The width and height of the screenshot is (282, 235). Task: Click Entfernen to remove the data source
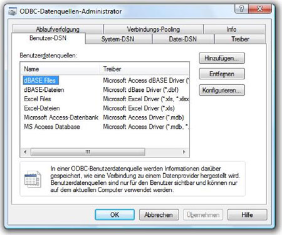(x=222, y=74)
